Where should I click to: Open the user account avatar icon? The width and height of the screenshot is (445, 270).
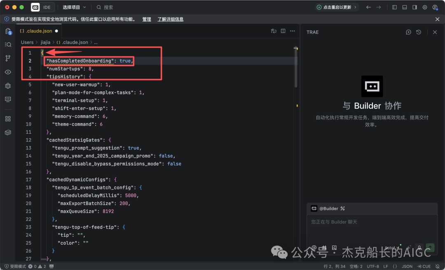point(435,7)
